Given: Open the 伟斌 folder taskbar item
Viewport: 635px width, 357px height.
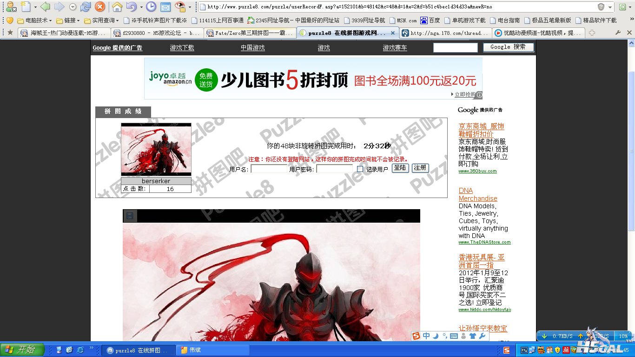Looking at the screenshot, I should click(x=213, y=350).
